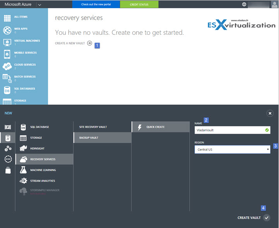Select the SQL Databases DB cylinder icon
This screenshot has height=228, width=279.
click(7, 90)
